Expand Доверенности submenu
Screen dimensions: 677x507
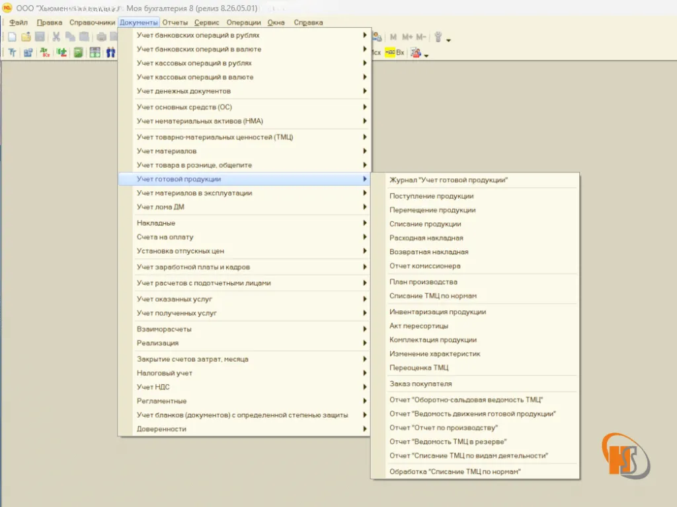tap(245, 429)
